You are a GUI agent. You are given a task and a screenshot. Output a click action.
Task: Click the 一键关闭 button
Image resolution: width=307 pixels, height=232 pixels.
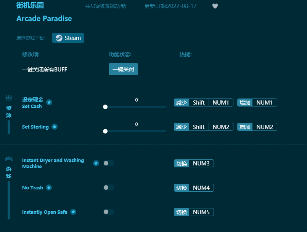(x=123, y=69)
